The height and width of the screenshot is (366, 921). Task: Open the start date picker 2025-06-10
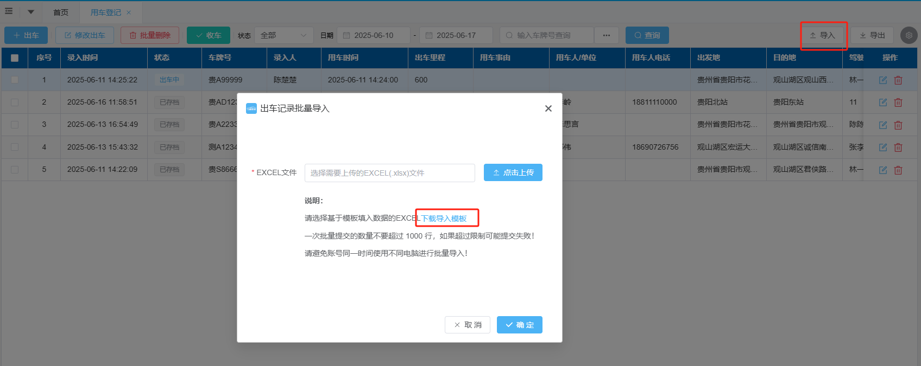(x=373, y=35)
